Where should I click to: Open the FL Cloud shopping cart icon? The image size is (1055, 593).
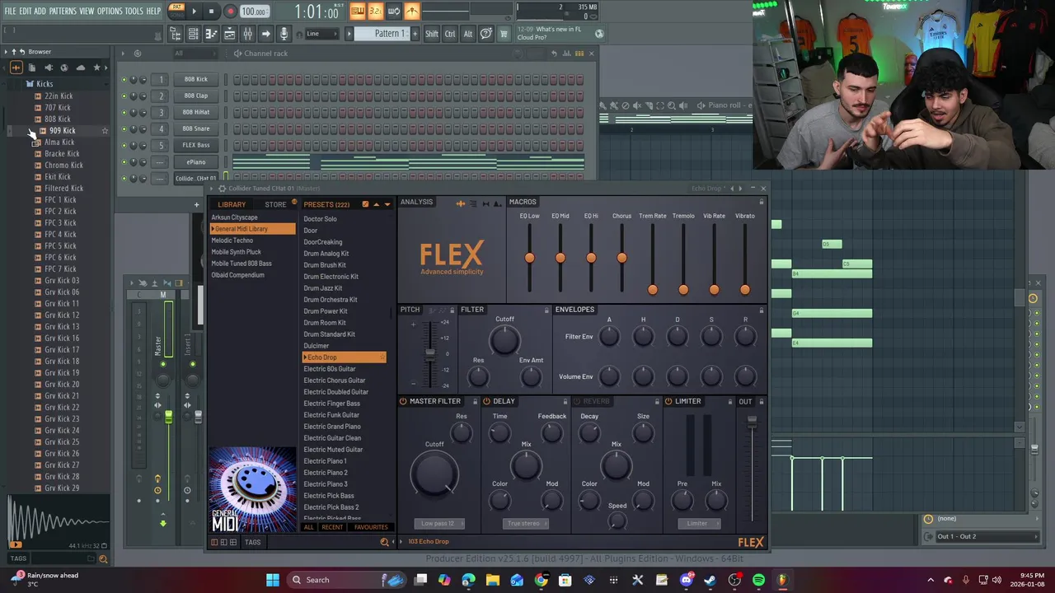[x=504, y=34]
